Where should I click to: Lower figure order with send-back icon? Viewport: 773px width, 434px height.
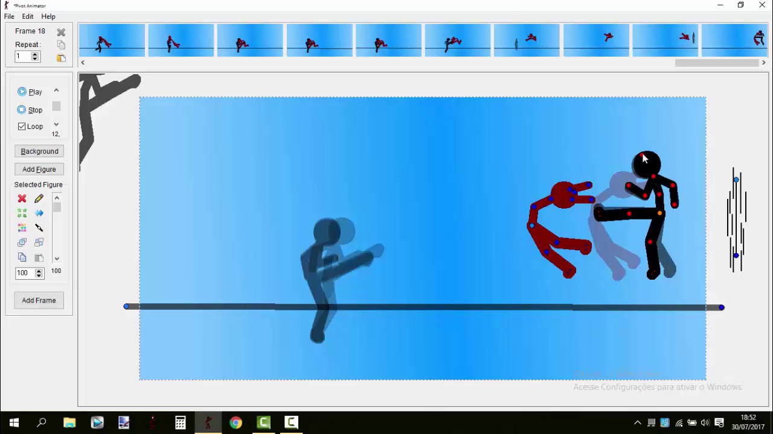click(x=39, y=242)
